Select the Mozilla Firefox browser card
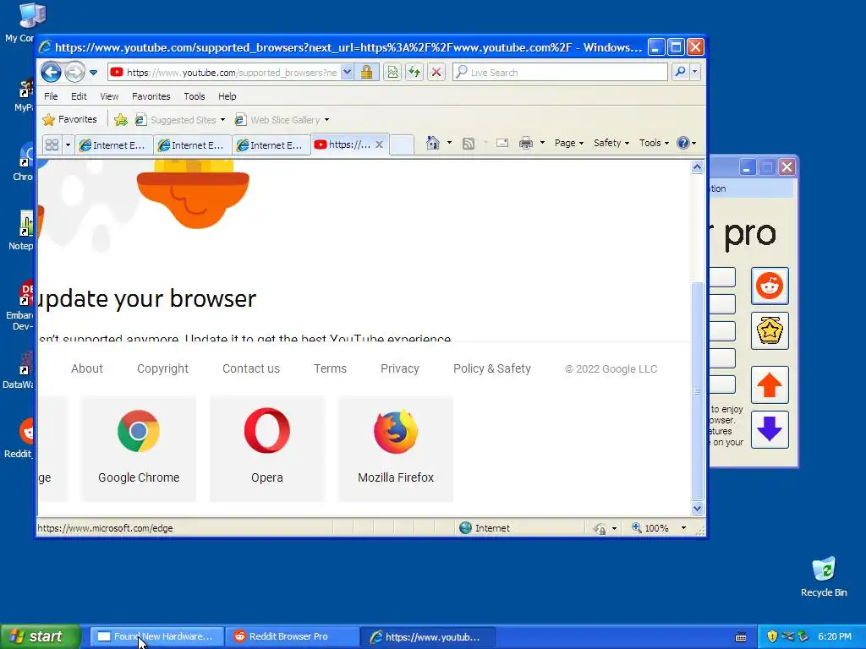Image resolution: width=866 pixels, height=649 pixels. [x=396, y=449]
